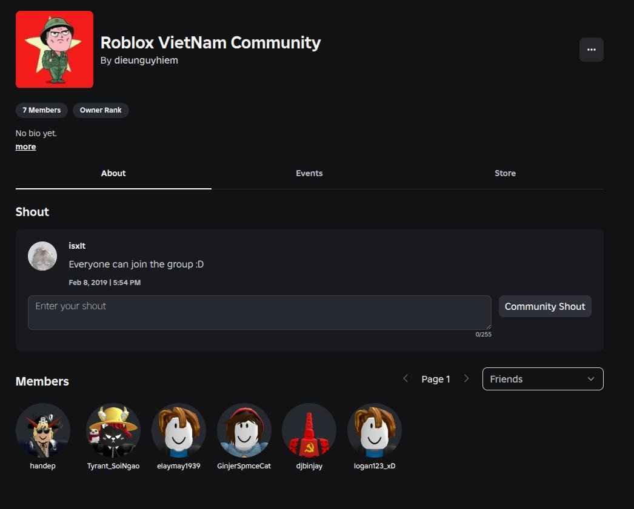The height and width of the screenshot is (509, 634).
Task: Click the handep username label
Action: [43, 466]
